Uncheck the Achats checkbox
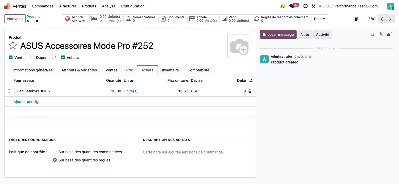The width and height of the screenshot is (399, 184). tap(63, 57)
